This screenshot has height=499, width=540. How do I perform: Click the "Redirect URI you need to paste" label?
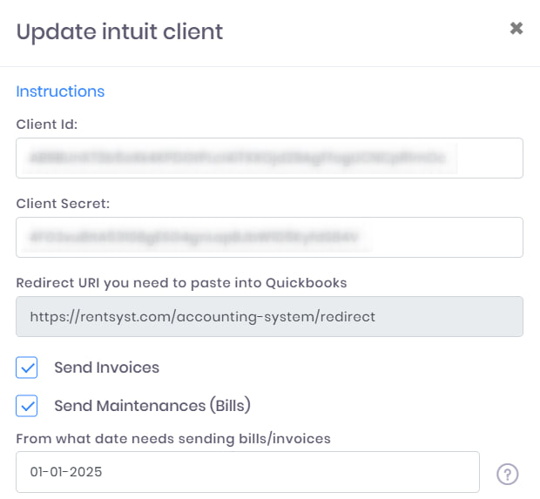[x=181, y=283]
